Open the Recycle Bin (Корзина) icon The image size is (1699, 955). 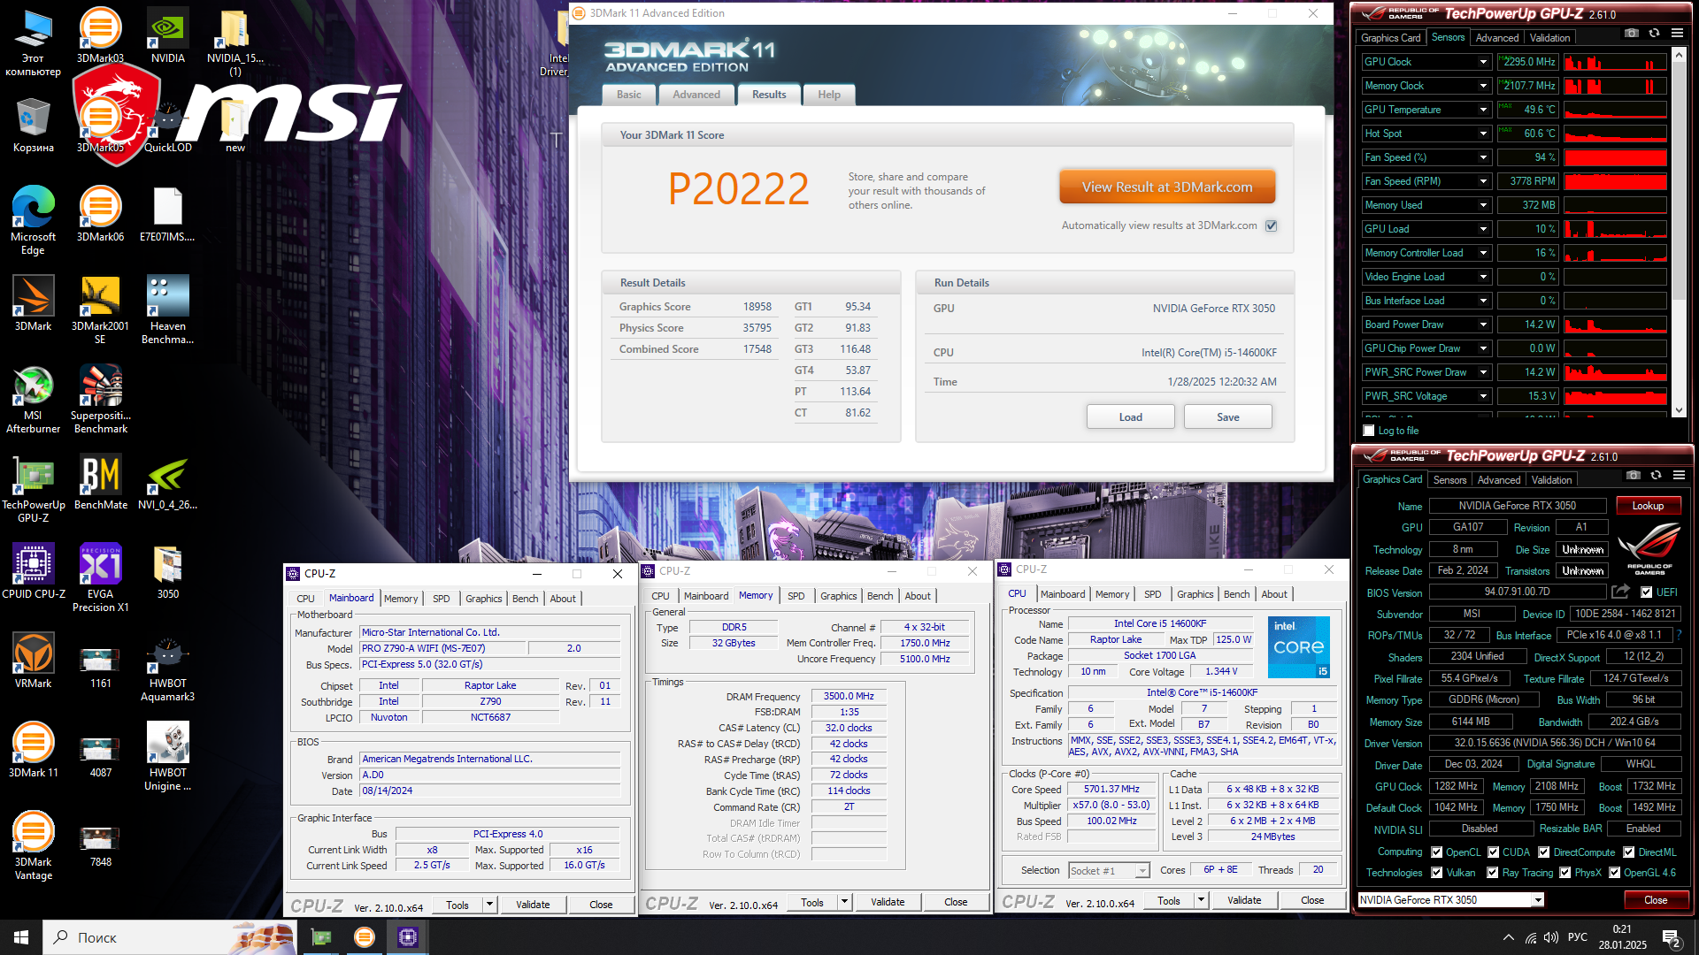tap(33, 126)
